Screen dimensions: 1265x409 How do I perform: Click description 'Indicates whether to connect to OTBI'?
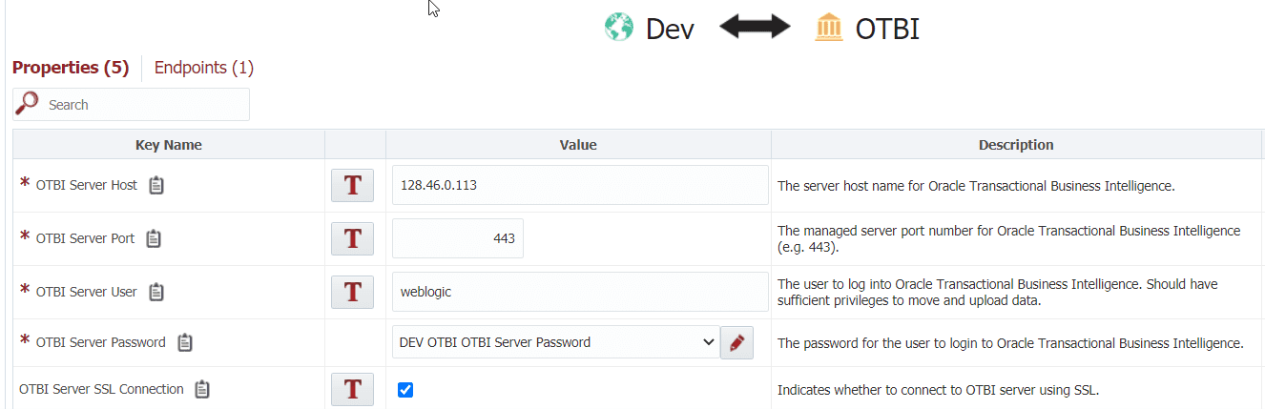click(x=939, y=389)
